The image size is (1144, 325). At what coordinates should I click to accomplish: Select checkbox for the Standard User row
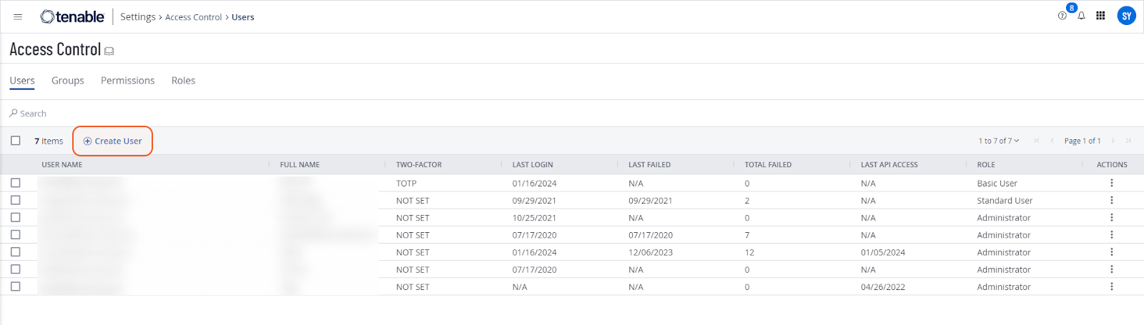[x=16, y=201]
